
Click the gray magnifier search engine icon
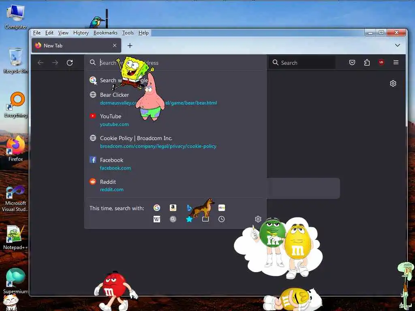pos(173,219)
